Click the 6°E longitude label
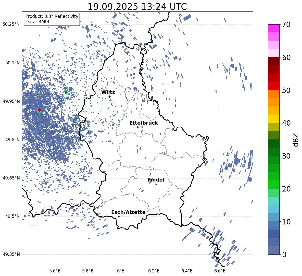The height and width of the screenshot is (276, 302). (121, 271)
